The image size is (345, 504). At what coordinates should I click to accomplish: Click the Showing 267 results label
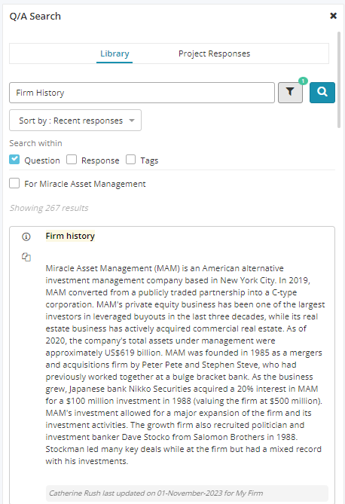click(x=49, y=208)
